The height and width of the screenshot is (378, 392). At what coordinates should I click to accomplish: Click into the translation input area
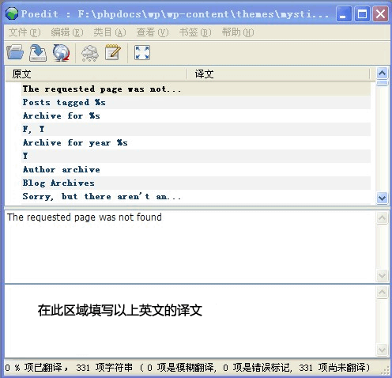coord(190,321)
